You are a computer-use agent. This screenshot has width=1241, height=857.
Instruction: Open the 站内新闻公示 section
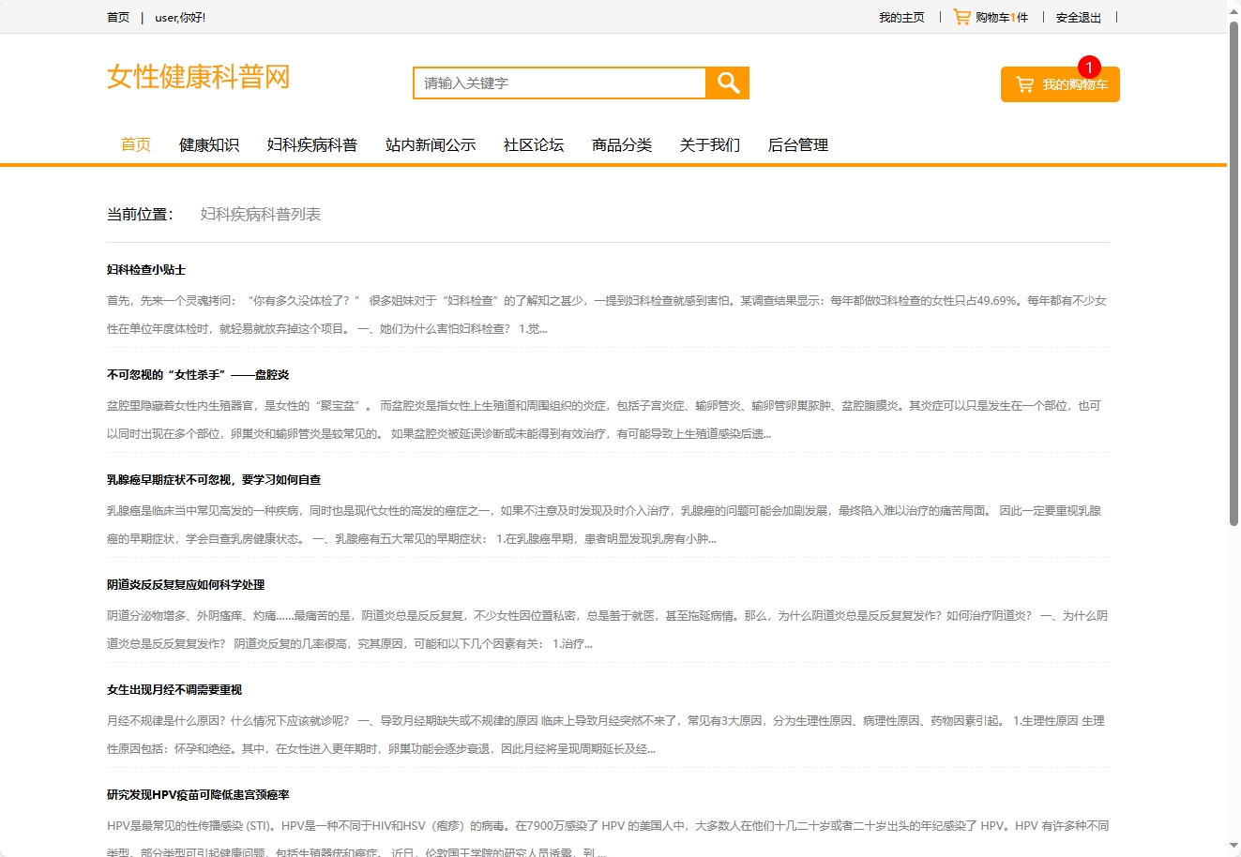[x=431, y=144]
